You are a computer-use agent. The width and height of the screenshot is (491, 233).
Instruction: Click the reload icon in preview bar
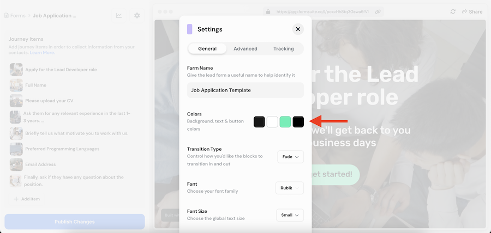(453, 11)
